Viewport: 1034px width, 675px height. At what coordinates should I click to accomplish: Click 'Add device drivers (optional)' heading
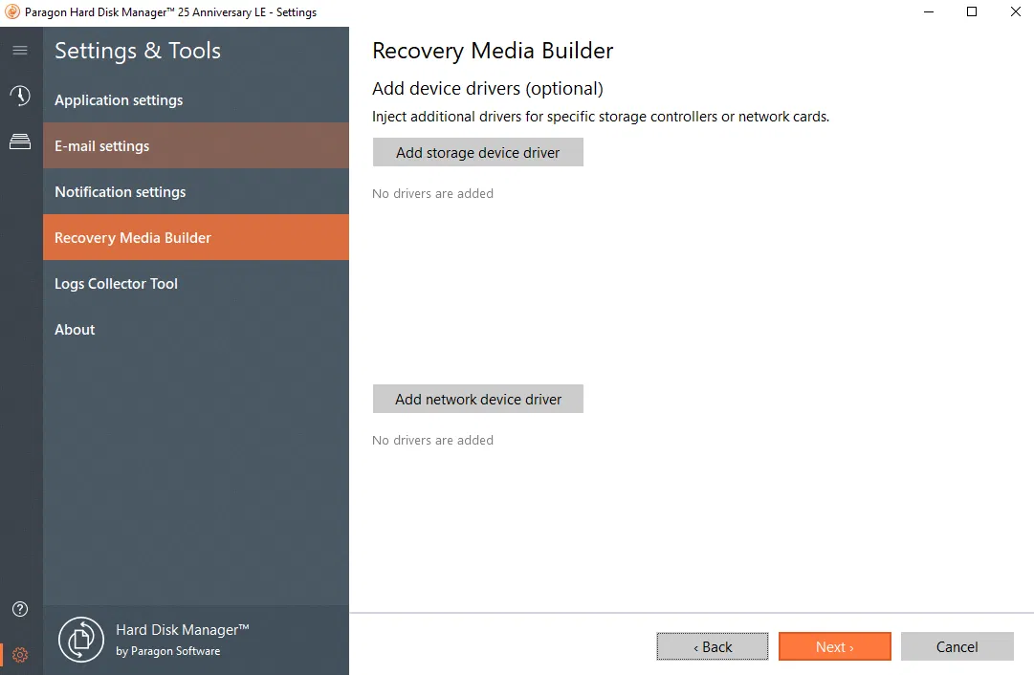[487, 88]
